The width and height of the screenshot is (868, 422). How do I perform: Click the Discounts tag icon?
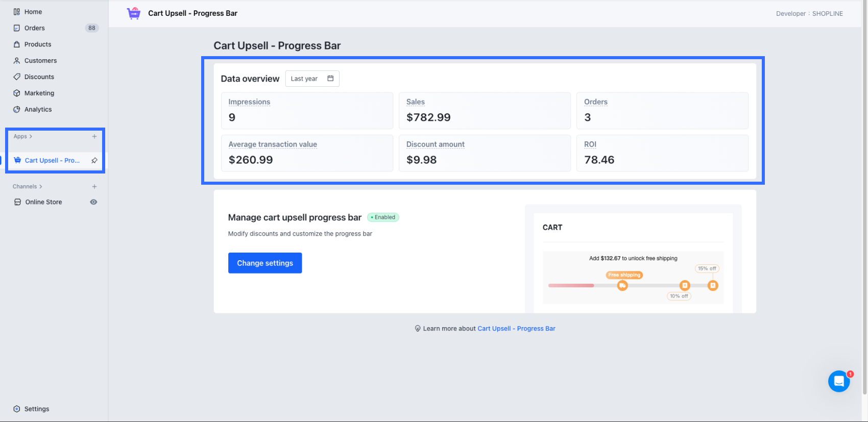(x=17, y=77)
